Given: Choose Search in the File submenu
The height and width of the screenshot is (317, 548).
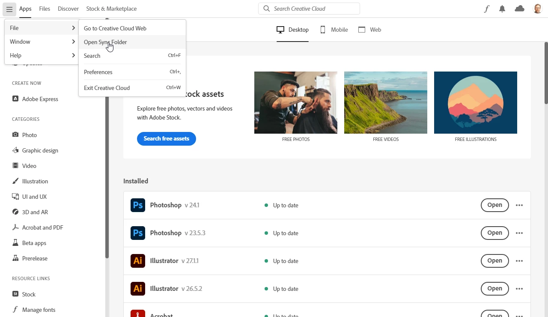Looking at the screenshot, I should click(x=132, y=56).
